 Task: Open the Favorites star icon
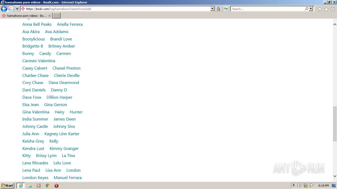point(326,9)
